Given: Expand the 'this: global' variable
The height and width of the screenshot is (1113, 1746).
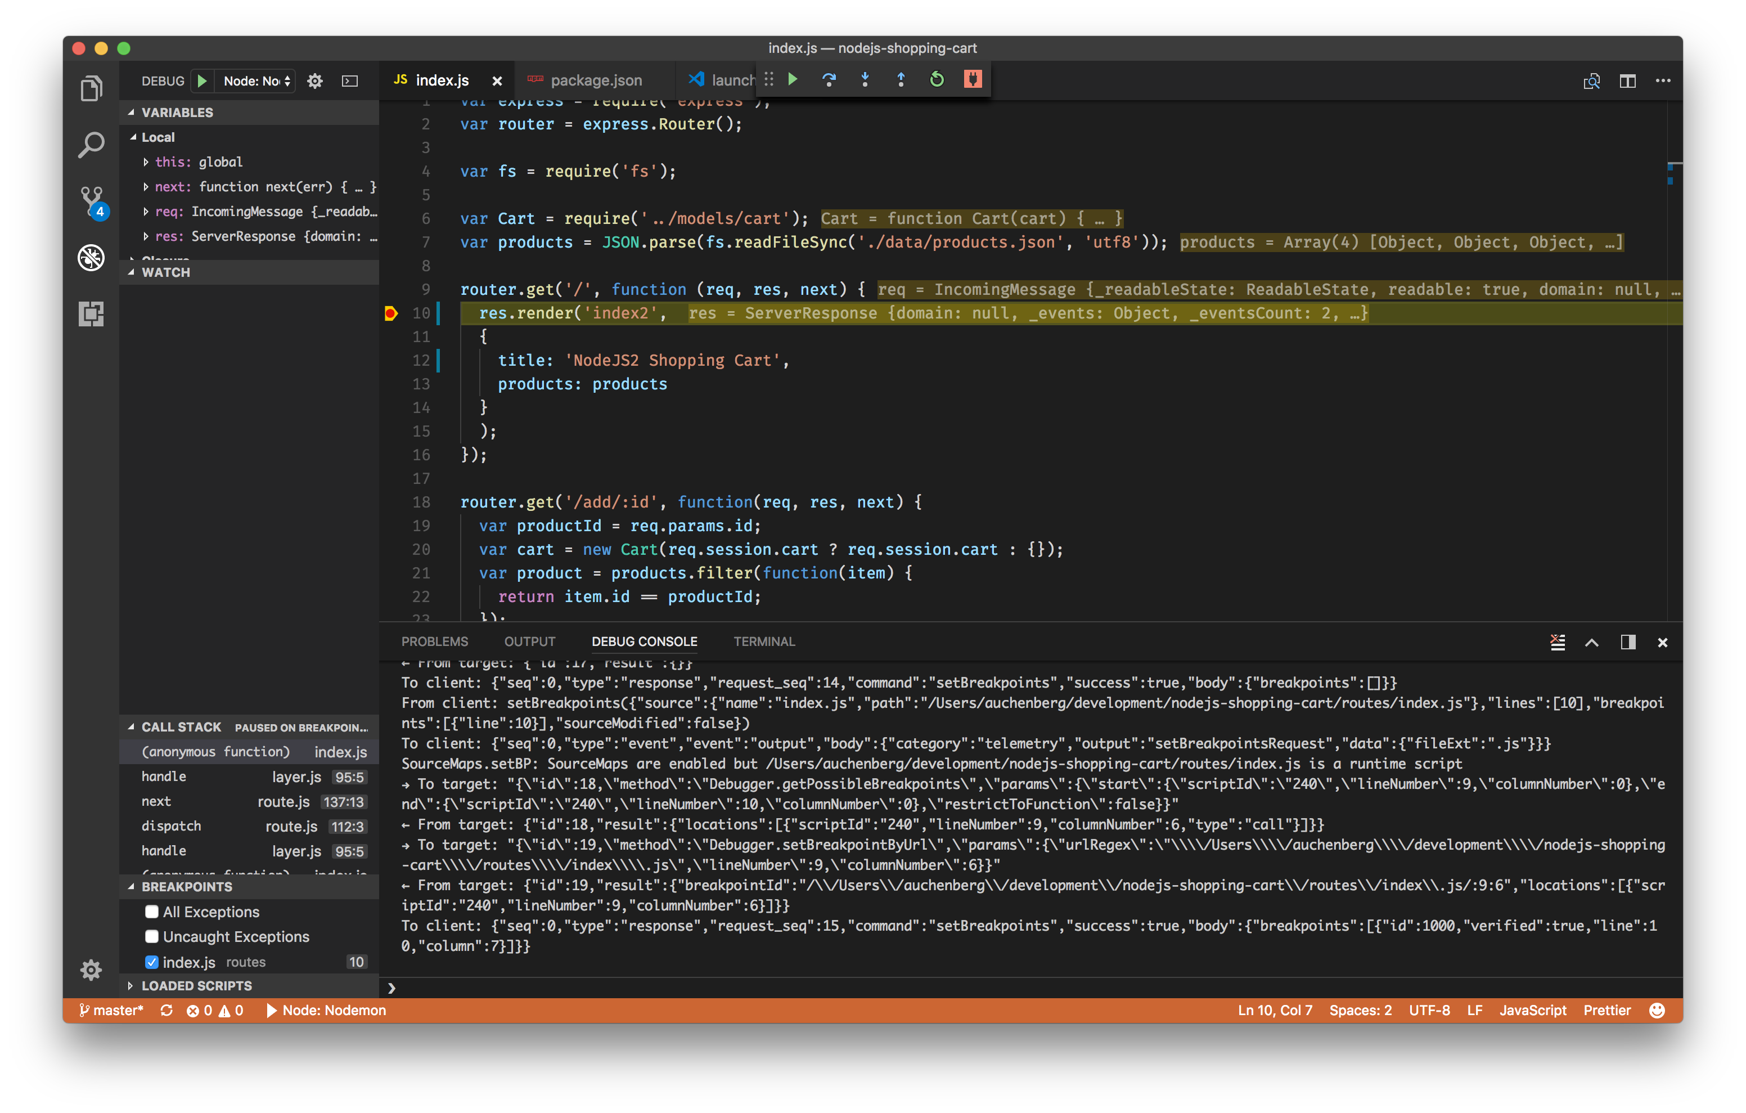Looking at the screenshot, I should point(249,162).
